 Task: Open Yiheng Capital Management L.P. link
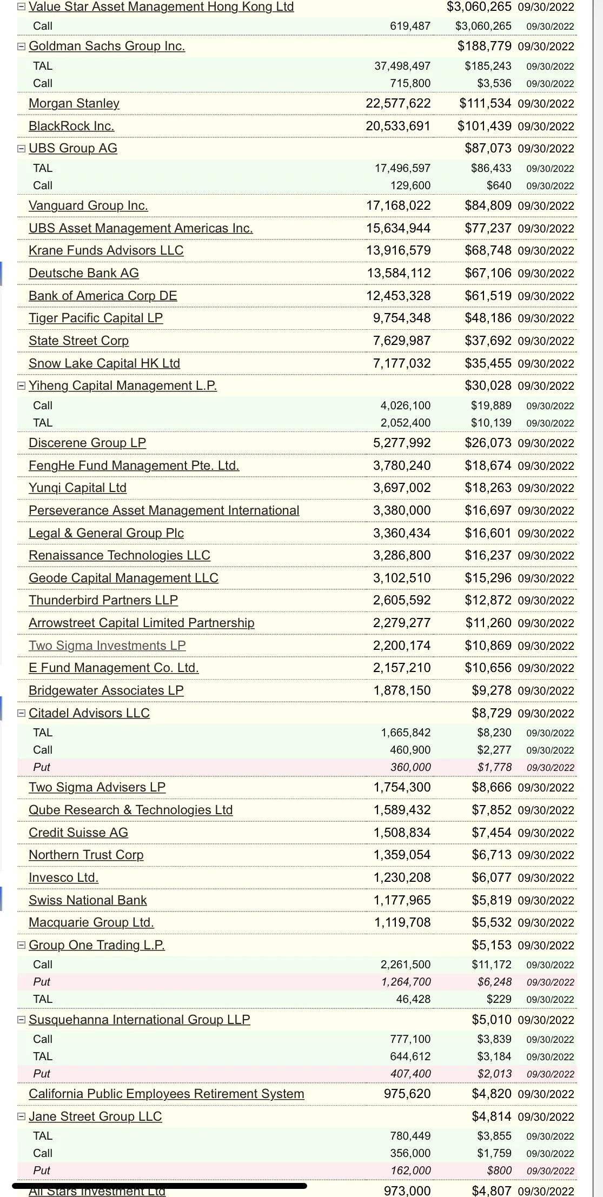(x=123, y=385)
